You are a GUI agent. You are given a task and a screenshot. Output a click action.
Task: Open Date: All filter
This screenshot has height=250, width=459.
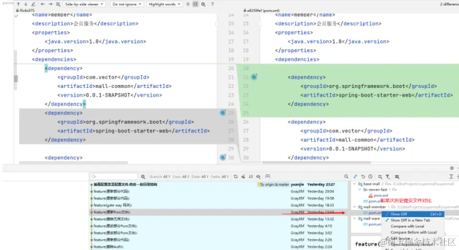point(200,177)
